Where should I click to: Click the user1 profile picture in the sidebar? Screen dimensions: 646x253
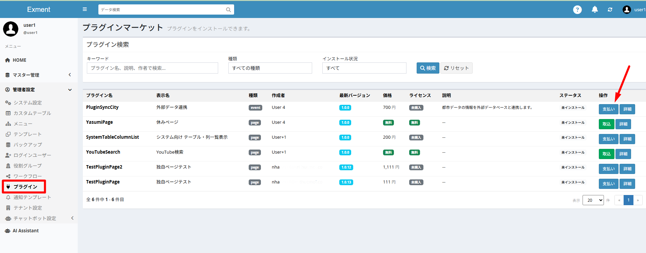[11, 29]
